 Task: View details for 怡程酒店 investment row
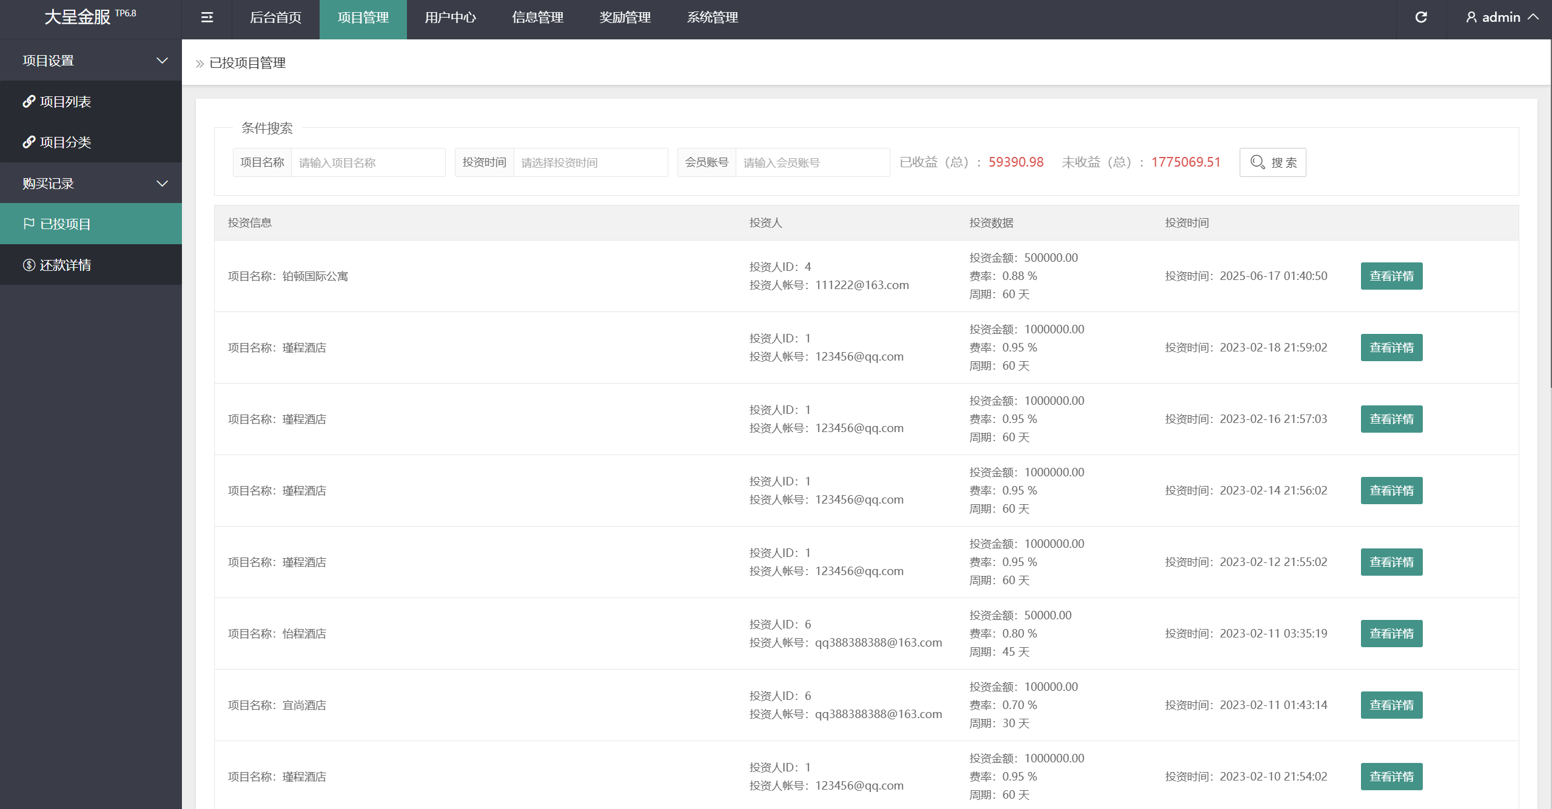pyautogui.click(x=1391, y=634)
